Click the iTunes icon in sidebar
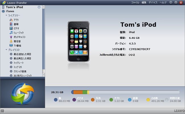This screenshot has height=114, width=185. tap(3, 11)
